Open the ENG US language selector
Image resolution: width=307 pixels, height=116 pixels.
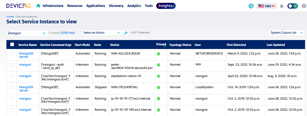[x=266, y=6]
